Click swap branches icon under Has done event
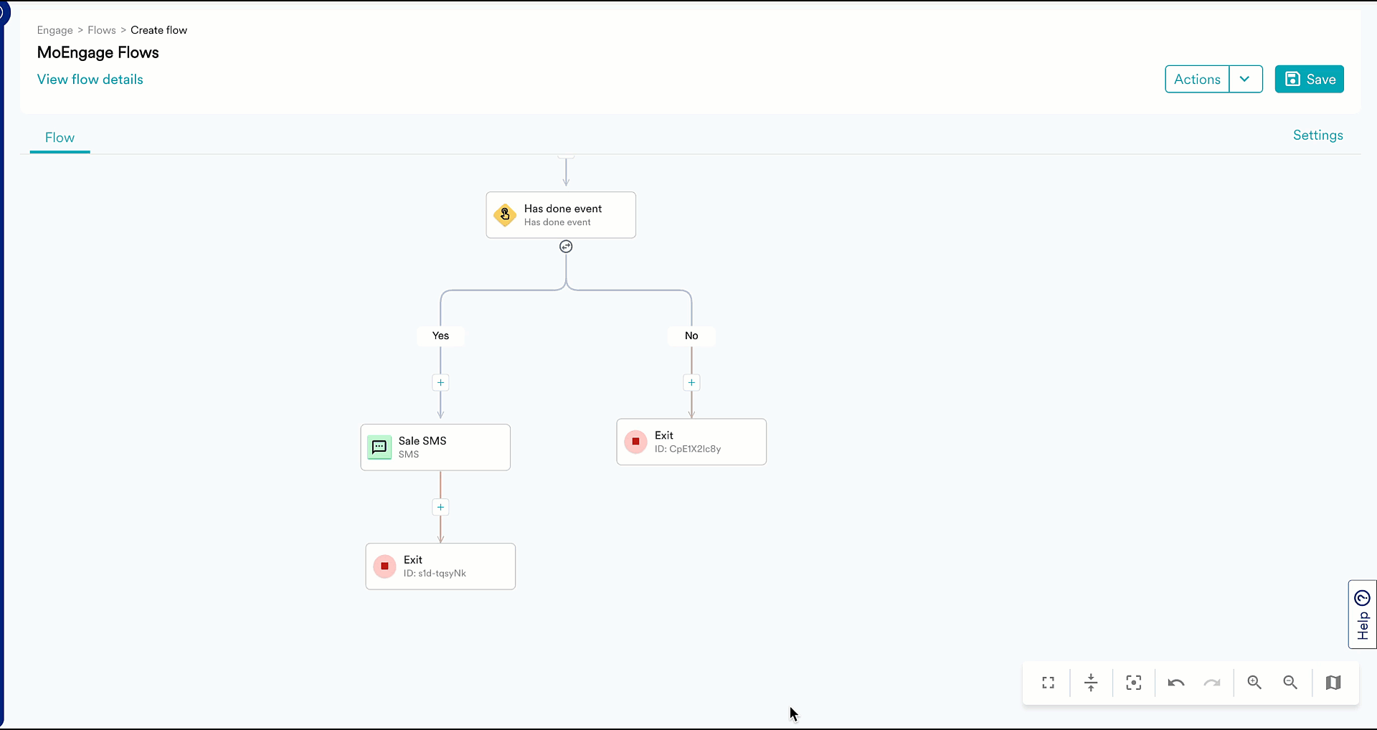Screen dimensions: 1377x730 click(x=566, y=247)
